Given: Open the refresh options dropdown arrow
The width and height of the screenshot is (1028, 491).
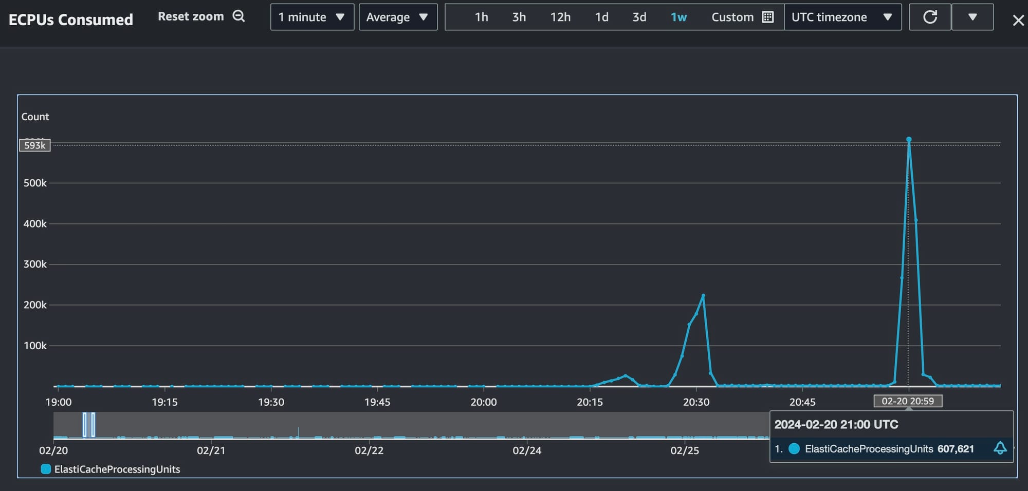Looking at the screenshot, I should coord(972,17).
